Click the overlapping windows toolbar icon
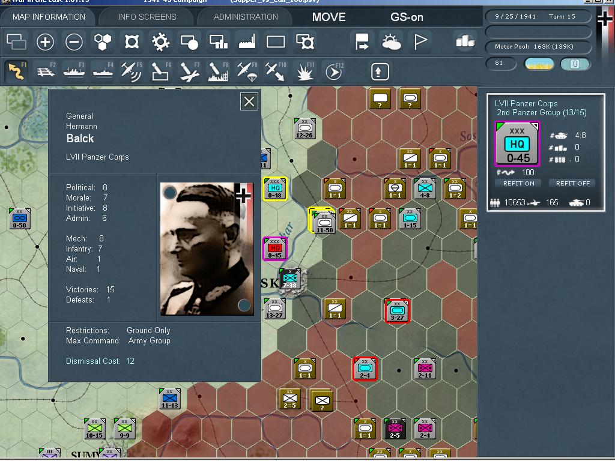This screenshot has width=615, height=461. 16,41
